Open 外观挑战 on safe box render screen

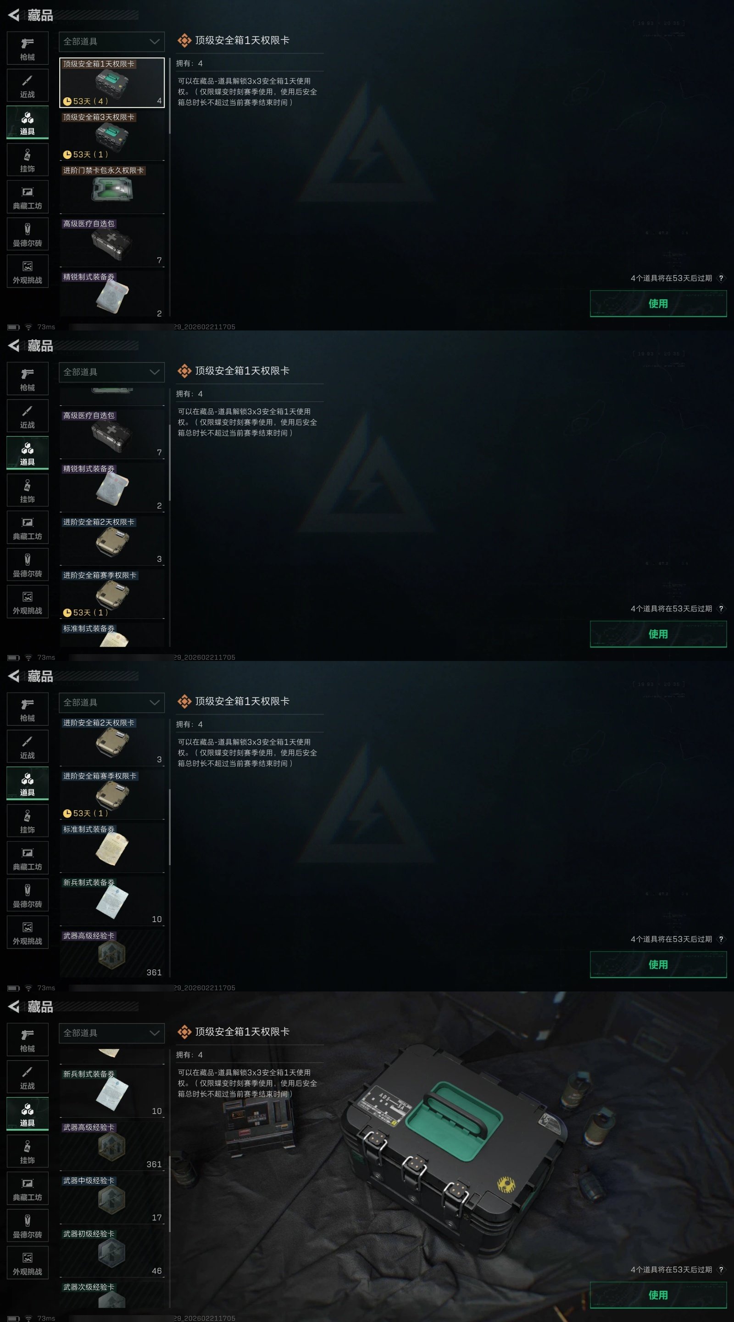pos(28,1262)
